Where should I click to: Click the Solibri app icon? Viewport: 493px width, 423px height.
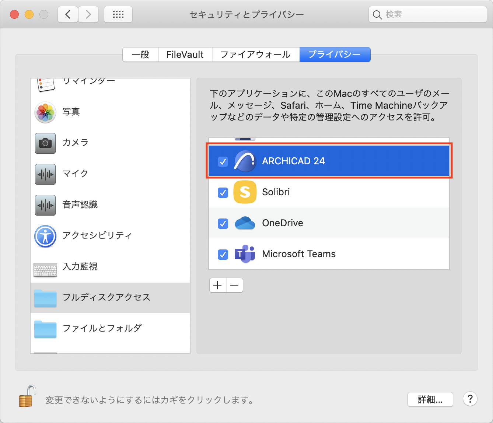(x=245, y=192)
